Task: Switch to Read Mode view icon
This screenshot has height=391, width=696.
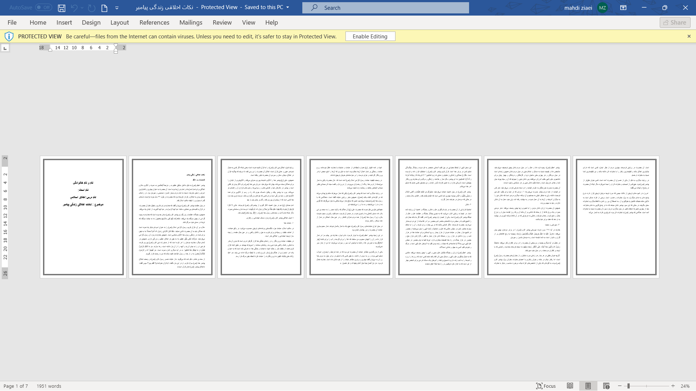Action: coord(570,386)
